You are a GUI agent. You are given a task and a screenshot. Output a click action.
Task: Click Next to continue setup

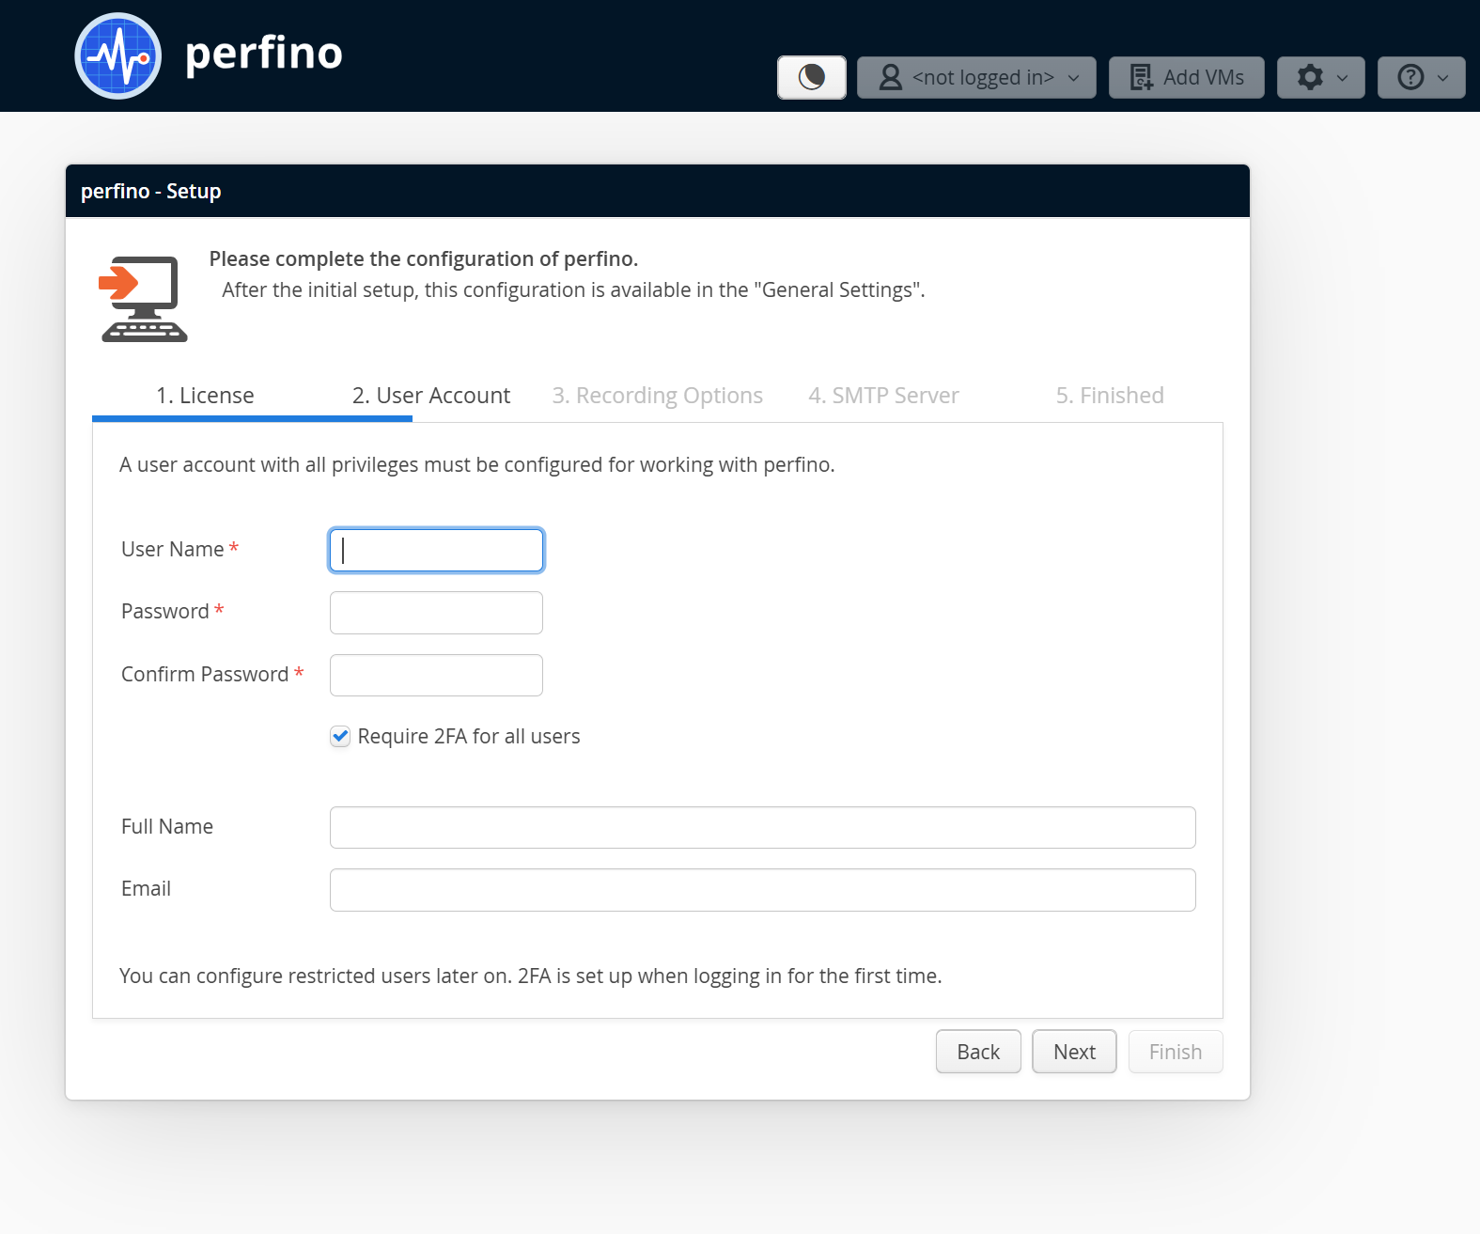pos(1074,1052)
